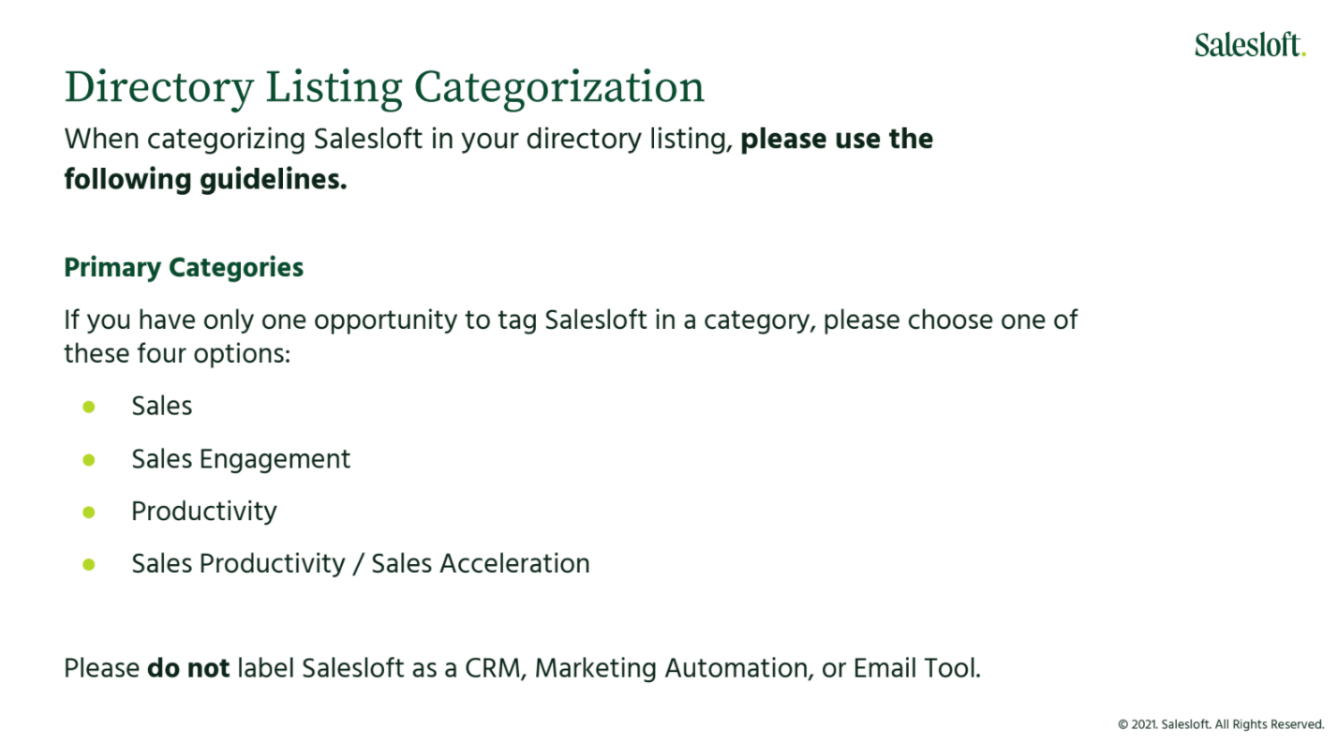1338x744 pixels.
Task: Click the Primary Categories heading
Action: point(184,268)
